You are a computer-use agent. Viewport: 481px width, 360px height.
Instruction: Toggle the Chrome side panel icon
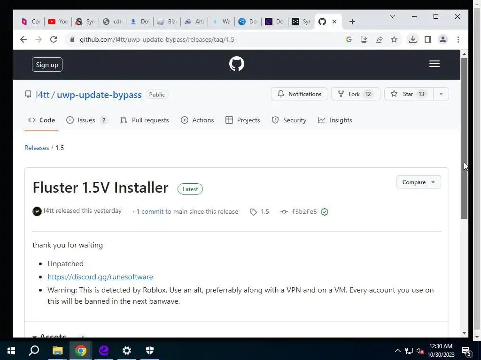point(427,39)
